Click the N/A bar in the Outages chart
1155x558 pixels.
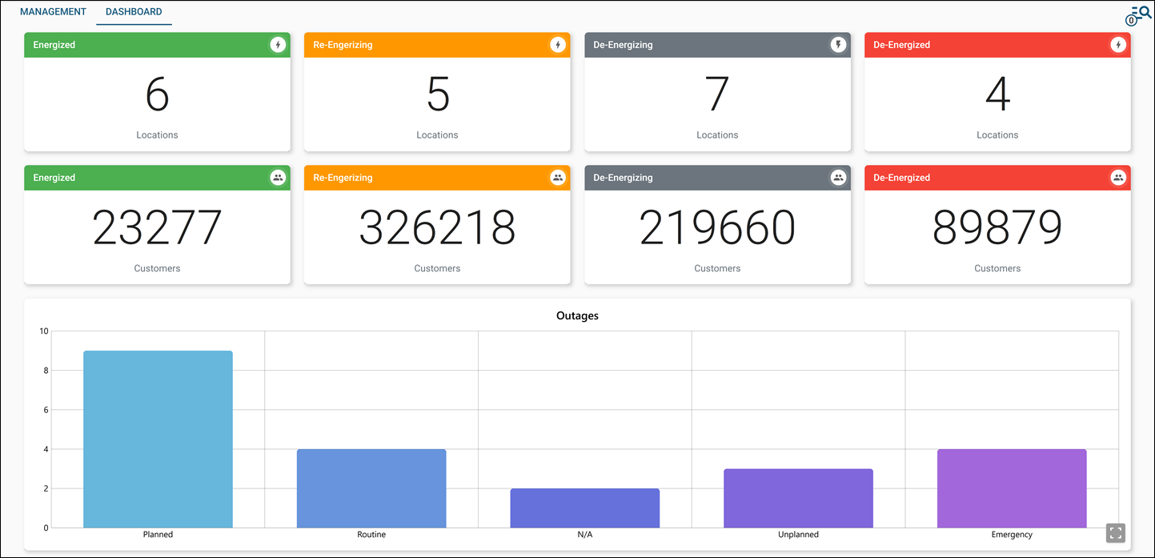click(584, 508)
